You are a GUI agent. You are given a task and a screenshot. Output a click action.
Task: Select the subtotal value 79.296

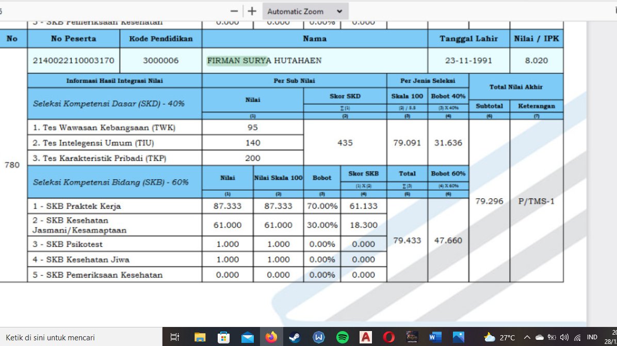pos(489,201)
